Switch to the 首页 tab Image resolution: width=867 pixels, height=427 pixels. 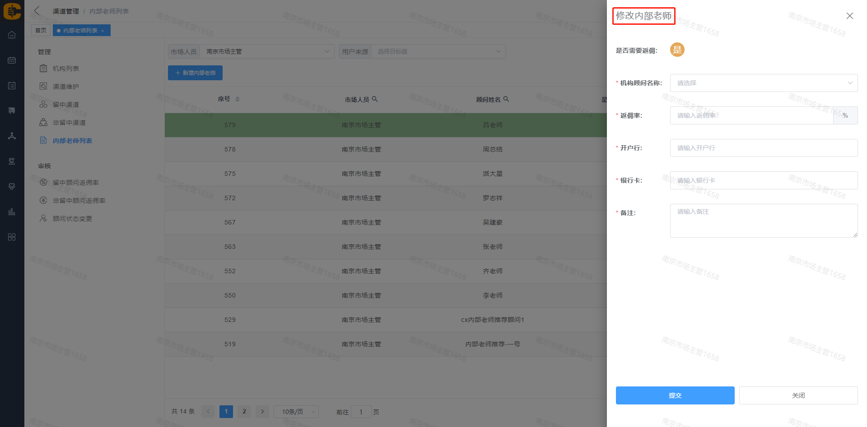point(41,31)
